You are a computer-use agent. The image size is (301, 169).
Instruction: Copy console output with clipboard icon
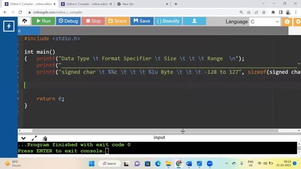point(45,138)
